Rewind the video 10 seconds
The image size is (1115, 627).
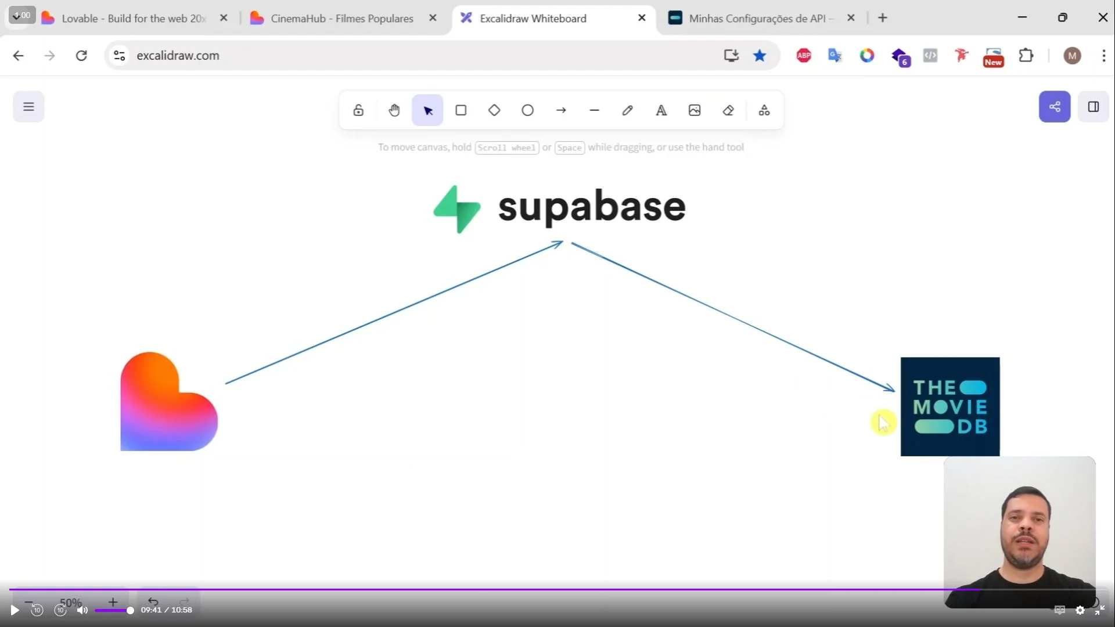(x=37, y=610)
